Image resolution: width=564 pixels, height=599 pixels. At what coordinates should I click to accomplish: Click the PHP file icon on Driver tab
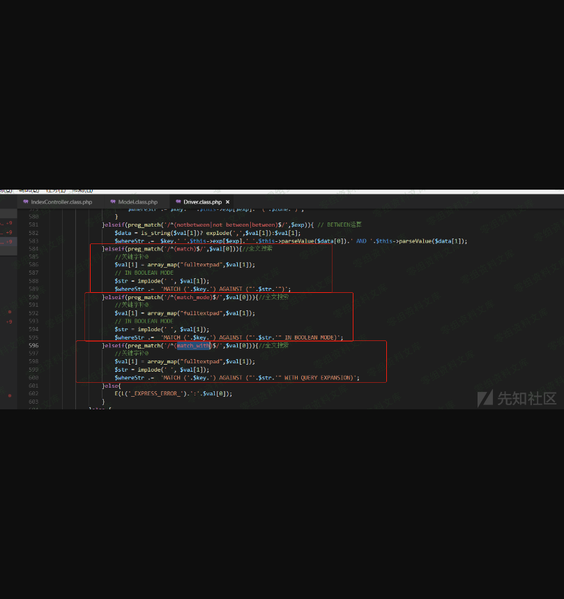coord(178,202)
